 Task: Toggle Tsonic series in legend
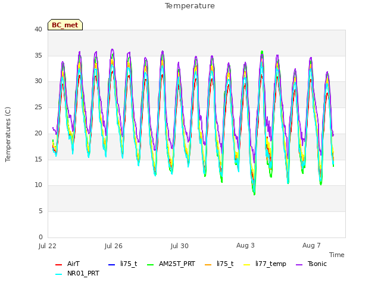click(x=311, y=264)
